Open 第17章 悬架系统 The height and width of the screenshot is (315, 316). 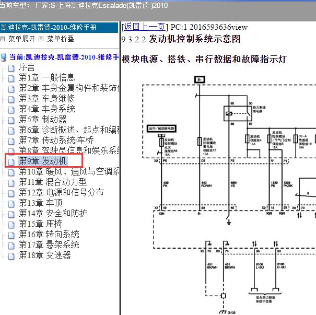(49, 245)
